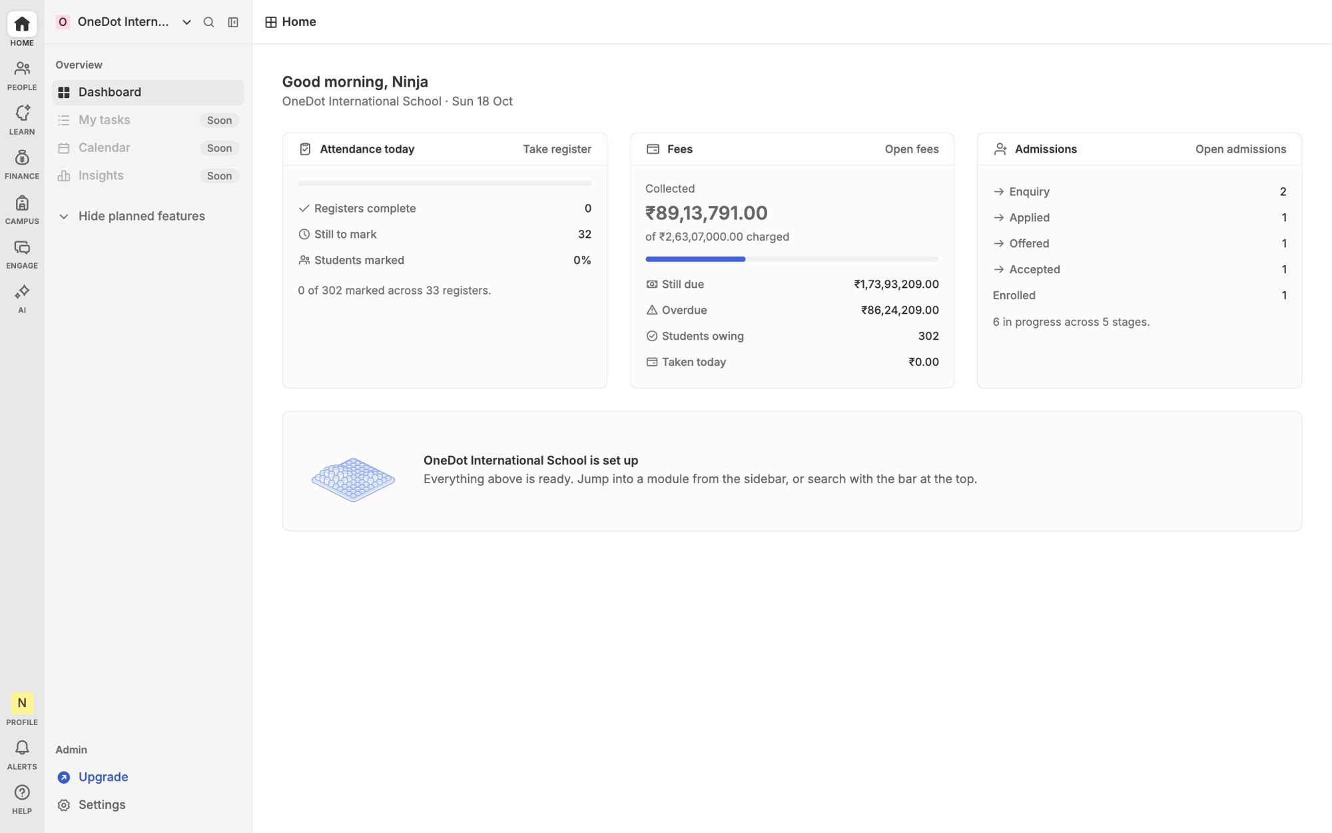Open the People module in sidebar

tap(22, 75)
